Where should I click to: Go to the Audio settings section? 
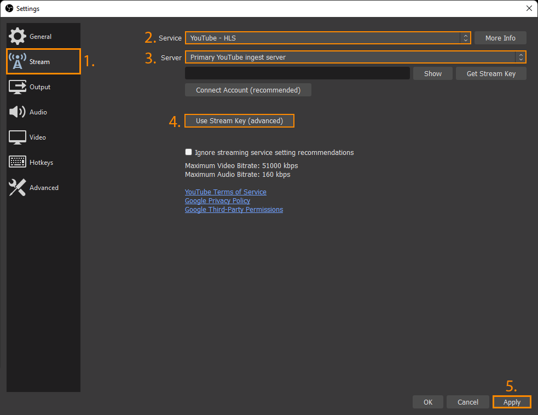pyautogui.click(x=43, y=112)
